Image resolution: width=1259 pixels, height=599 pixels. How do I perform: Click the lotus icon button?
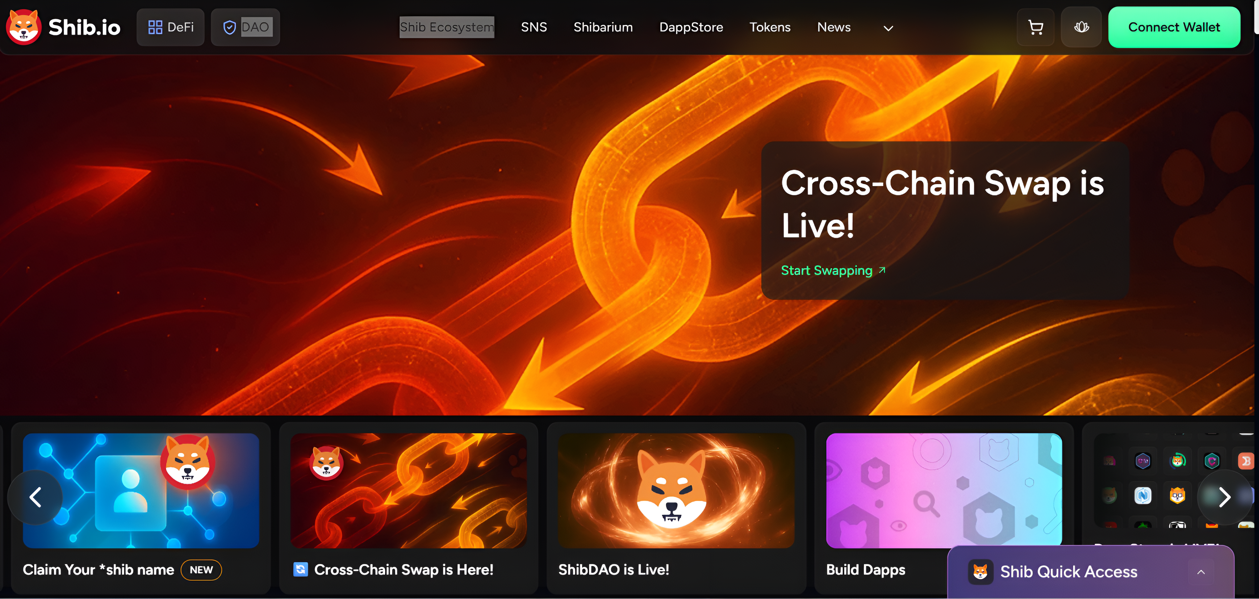pyautogui.click(x=1081, y=27)
